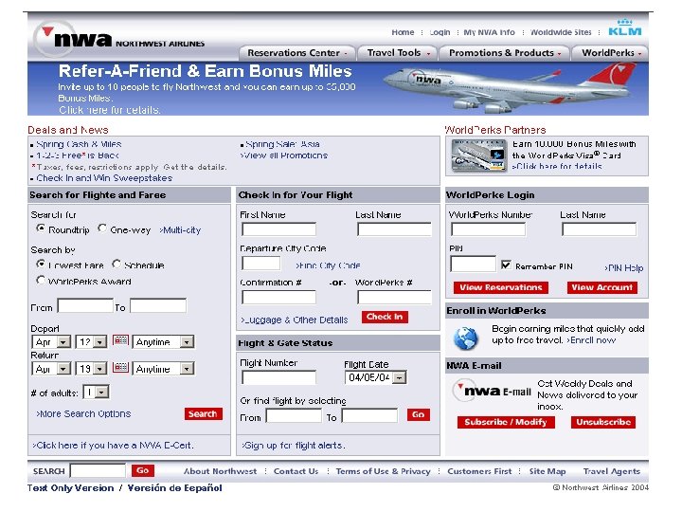Click the NWA E-Cert link
This screenshot has height=512, width=682.
[113, 445]
